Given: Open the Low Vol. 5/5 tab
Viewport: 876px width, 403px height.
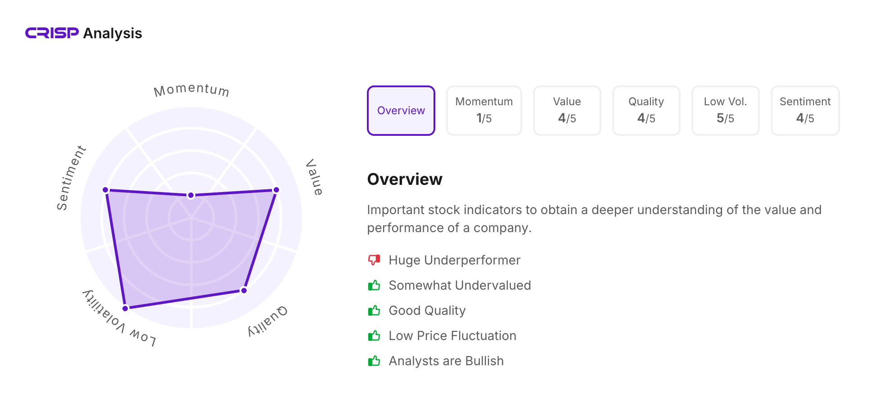Looking at the screenshot, I should (725, 111).
